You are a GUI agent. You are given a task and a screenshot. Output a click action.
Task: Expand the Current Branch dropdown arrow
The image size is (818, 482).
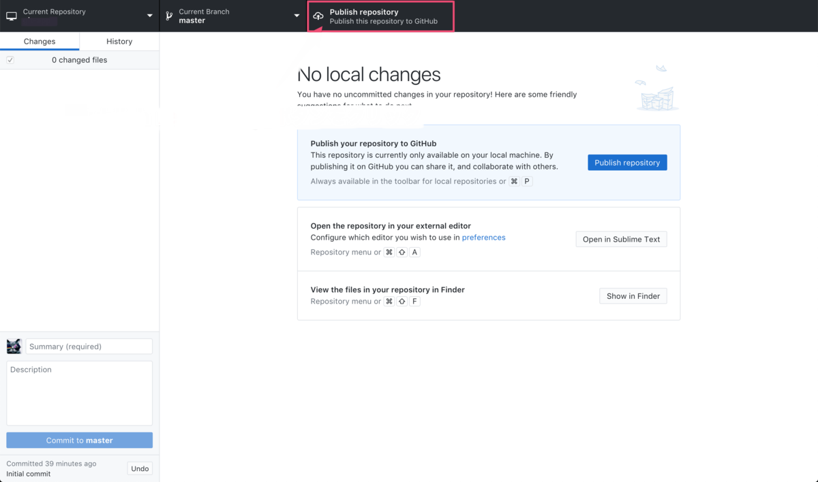297,16
